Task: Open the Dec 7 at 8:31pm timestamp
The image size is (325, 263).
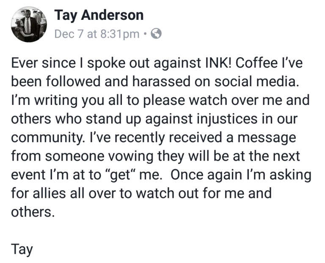Action: 97,34
